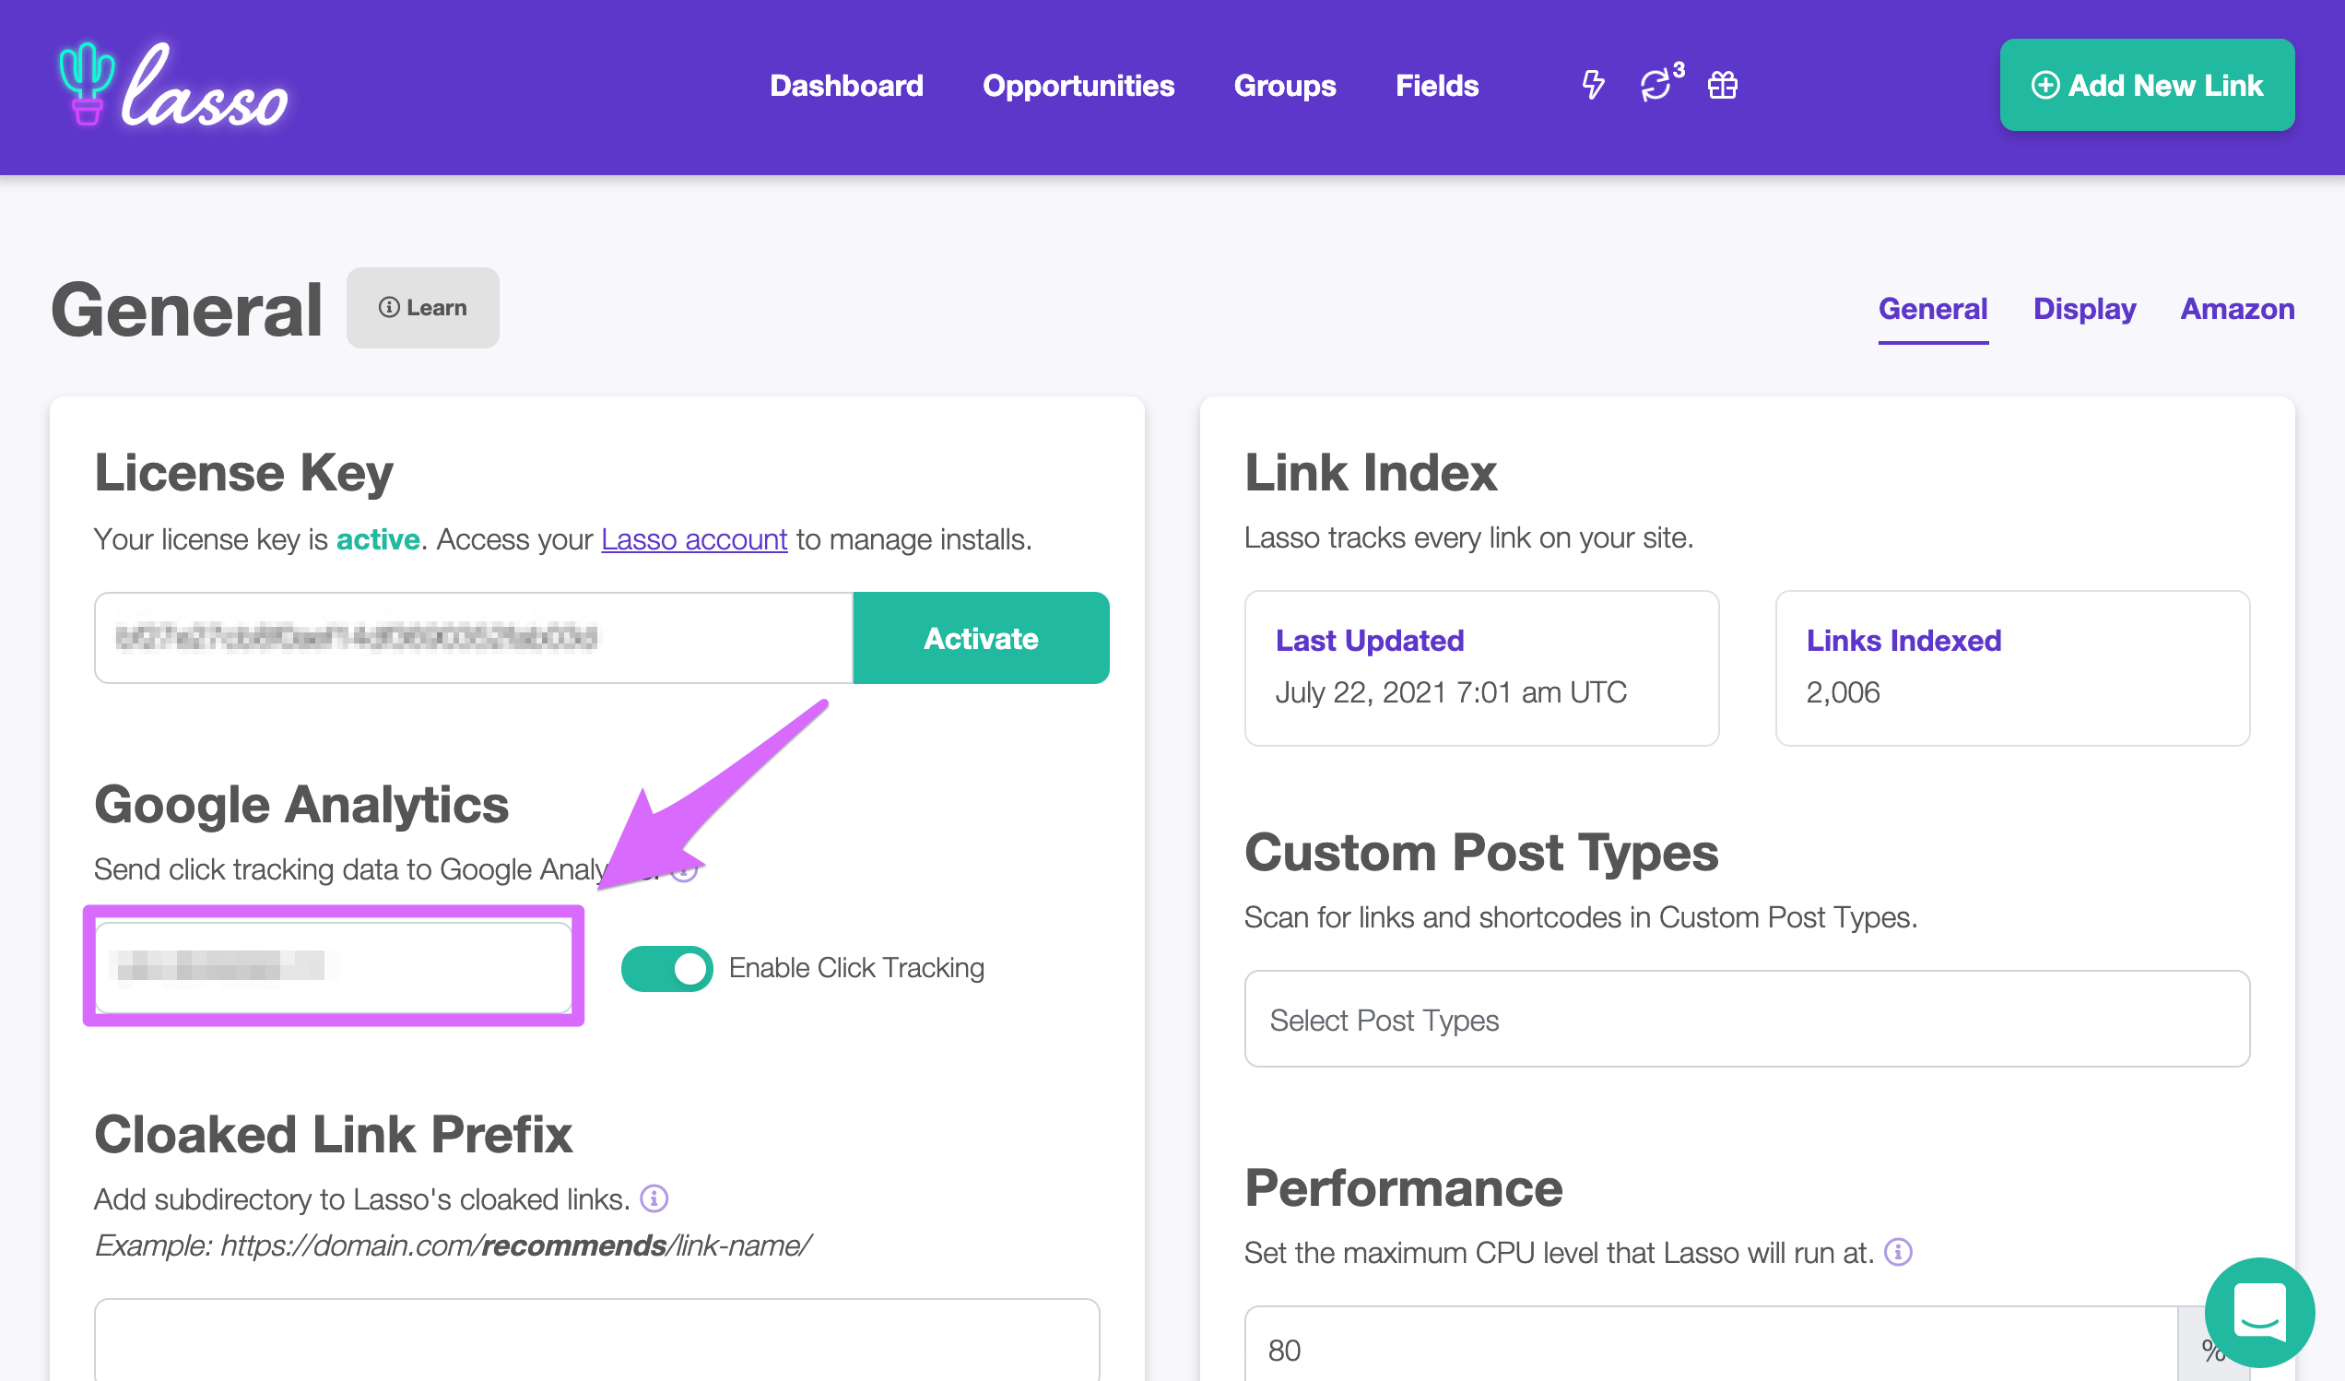This screenshot has width=2345, height=1381.
Task: Open the lightning bolt icon in header
Action: pyautogui.click(x=1593, y=85)
